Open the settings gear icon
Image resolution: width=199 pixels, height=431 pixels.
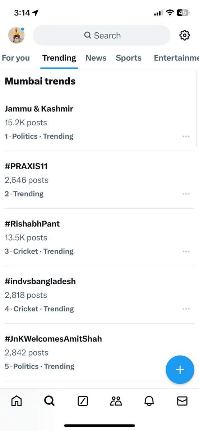coord(184,35)
